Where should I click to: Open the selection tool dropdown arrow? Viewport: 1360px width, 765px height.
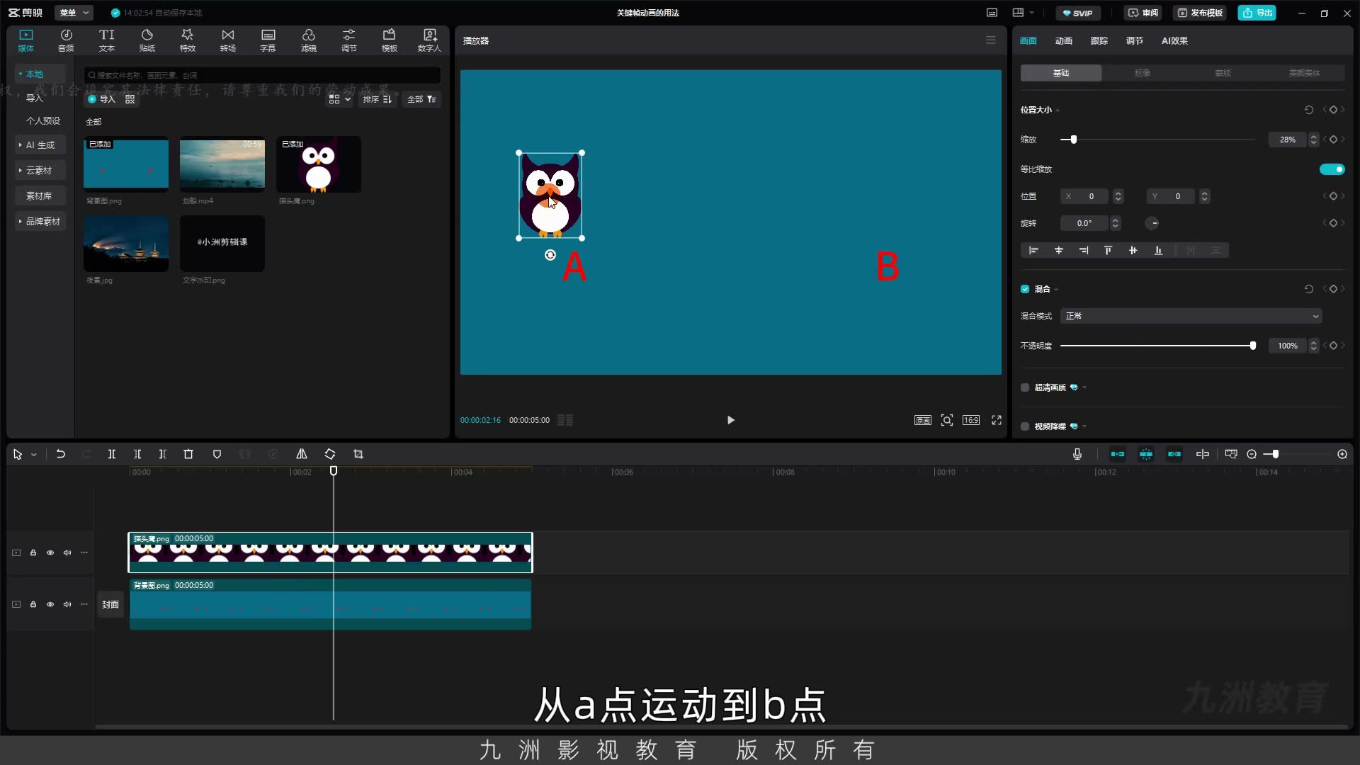34,455
